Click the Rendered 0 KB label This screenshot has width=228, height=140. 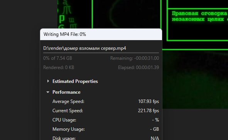coord(59,67)
